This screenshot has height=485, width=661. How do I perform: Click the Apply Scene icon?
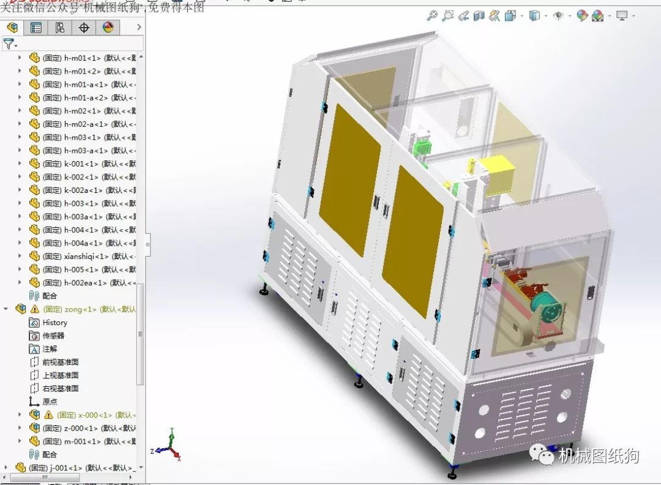coord(598,16)
